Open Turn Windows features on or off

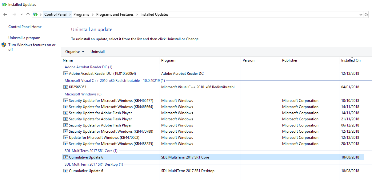pyautogui.click(x=32, y=47)
